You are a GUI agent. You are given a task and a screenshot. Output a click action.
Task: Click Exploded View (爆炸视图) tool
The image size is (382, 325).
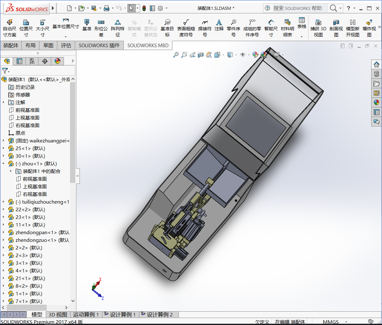coord(369,28)
